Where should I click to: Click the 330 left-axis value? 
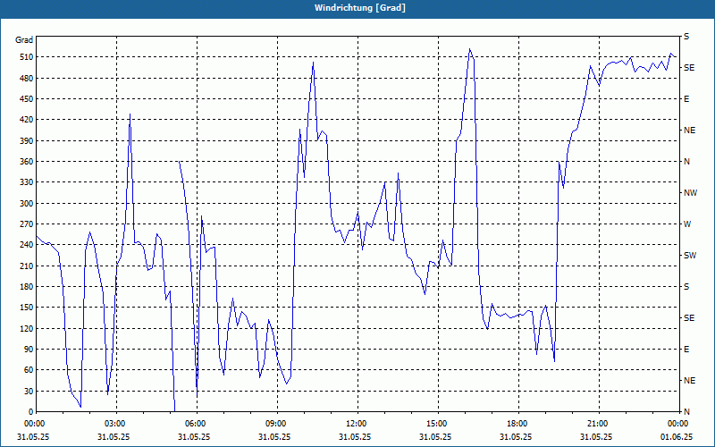26,182
